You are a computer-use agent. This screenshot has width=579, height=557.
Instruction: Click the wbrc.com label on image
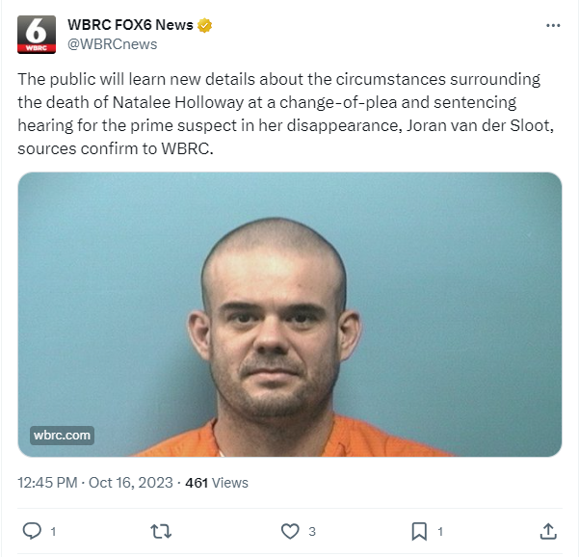click(x=62, y=436)
